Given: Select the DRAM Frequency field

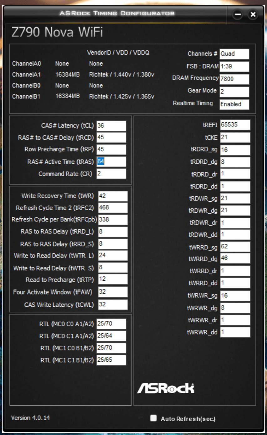Looking at the screenshot, I should click(234, 79).
